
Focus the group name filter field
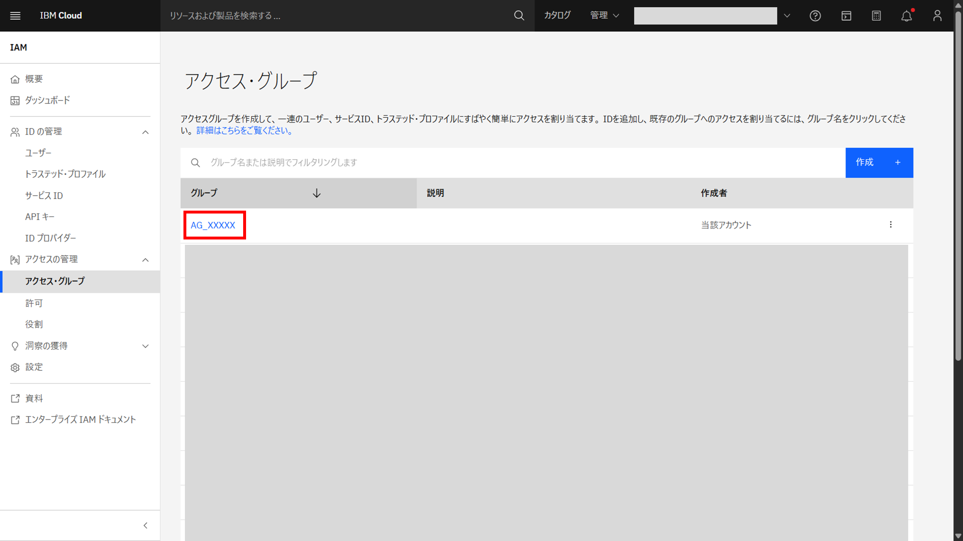pos(520,163)
